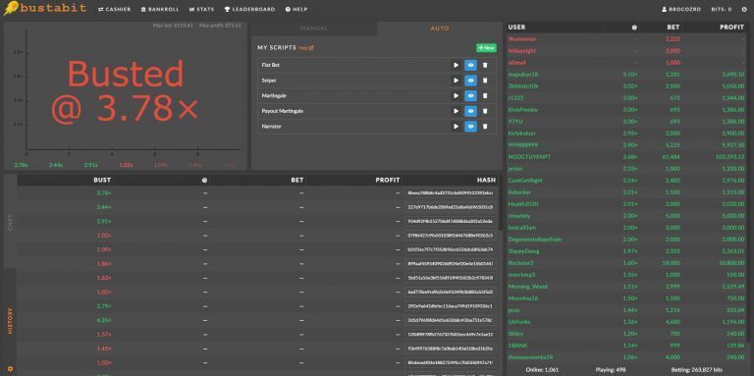The height and width of the screenshot is (376, 754).
Task: Open the Bankroll page
Action: pos(160,9)
